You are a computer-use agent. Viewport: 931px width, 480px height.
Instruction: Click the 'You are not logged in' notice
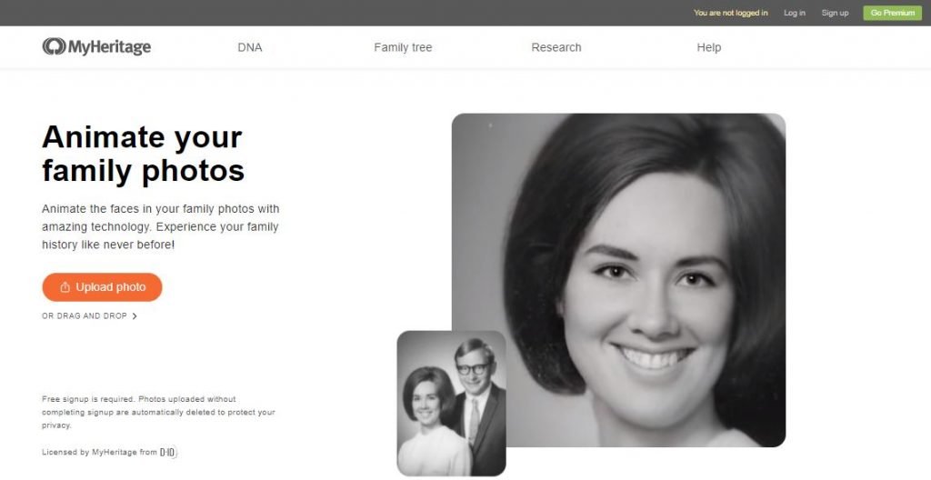click(730, 13)
